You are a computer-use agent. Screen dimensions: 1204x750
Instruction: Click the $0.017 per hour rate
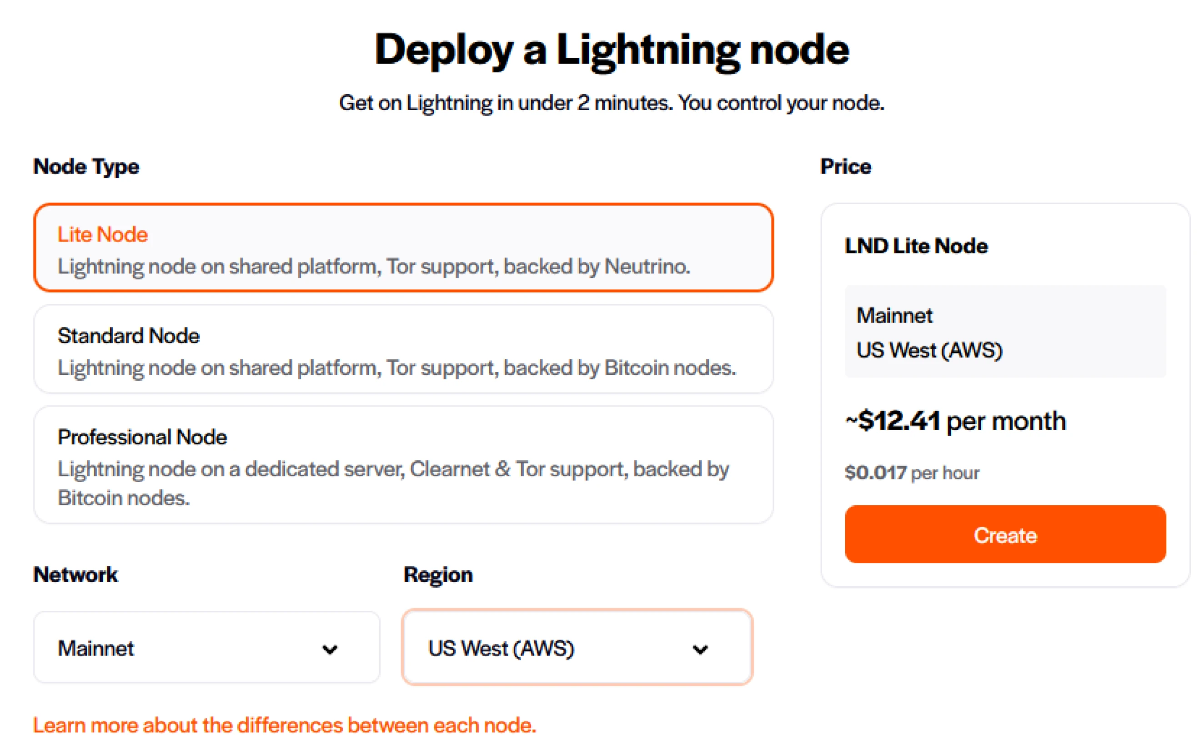click(912, 473)
